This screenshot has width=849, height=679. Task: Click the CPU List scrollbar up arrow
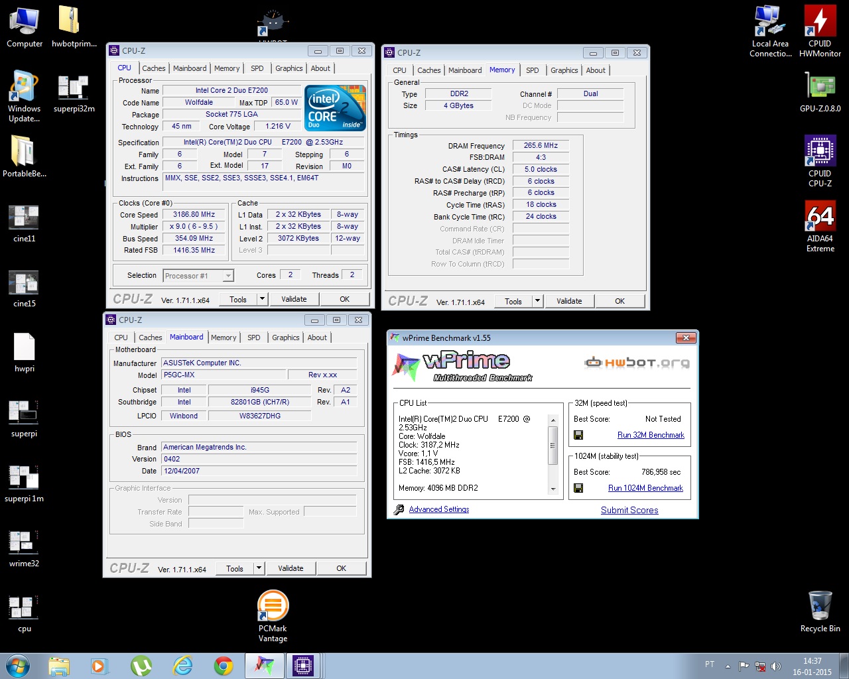553,420
